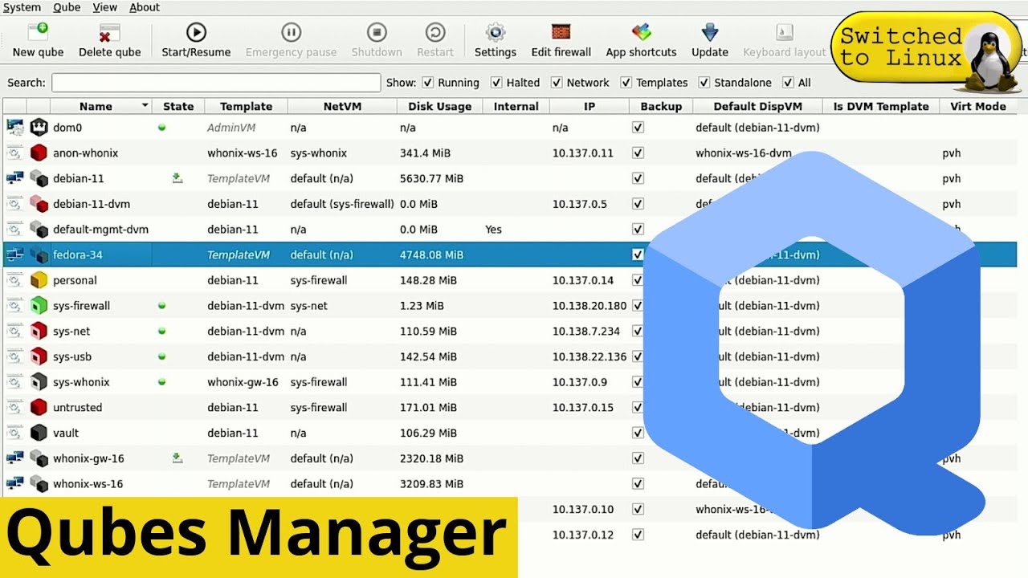Select the whonix-ws-16 qube name
The width and height of the screenshot is (1028, 578).
(x=88, y=484)
